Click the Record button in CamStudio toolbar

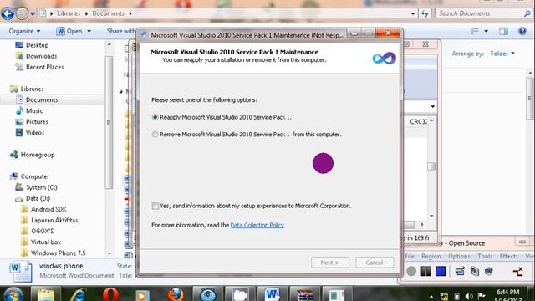tap(411, 271)
